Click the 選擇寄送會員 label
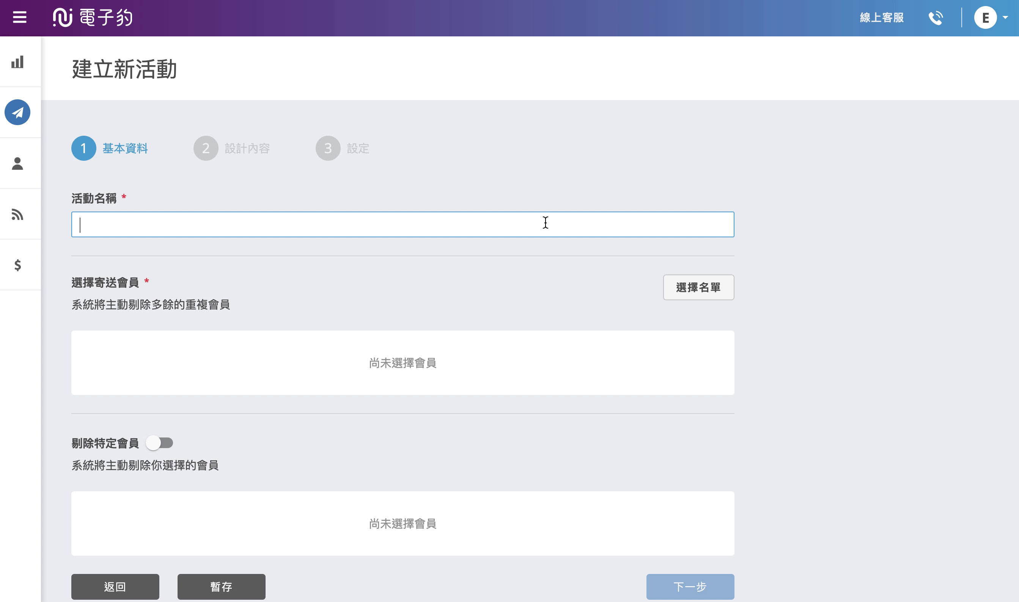This screenshot has width=1019, height=602. pyautogui.click(x=105, y=283)
